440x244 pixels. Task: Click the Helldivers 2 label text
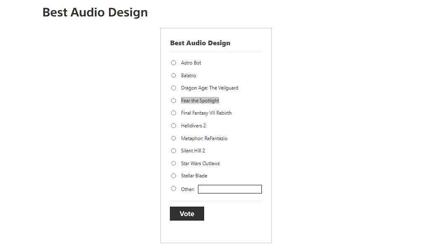click(193, 126)
